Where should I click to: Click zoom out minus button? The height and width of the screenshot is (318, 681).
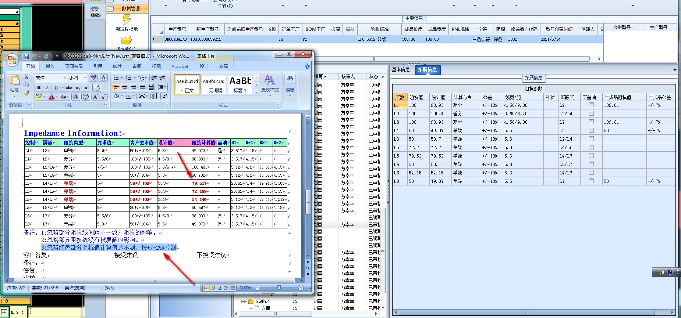pos(258,288)
